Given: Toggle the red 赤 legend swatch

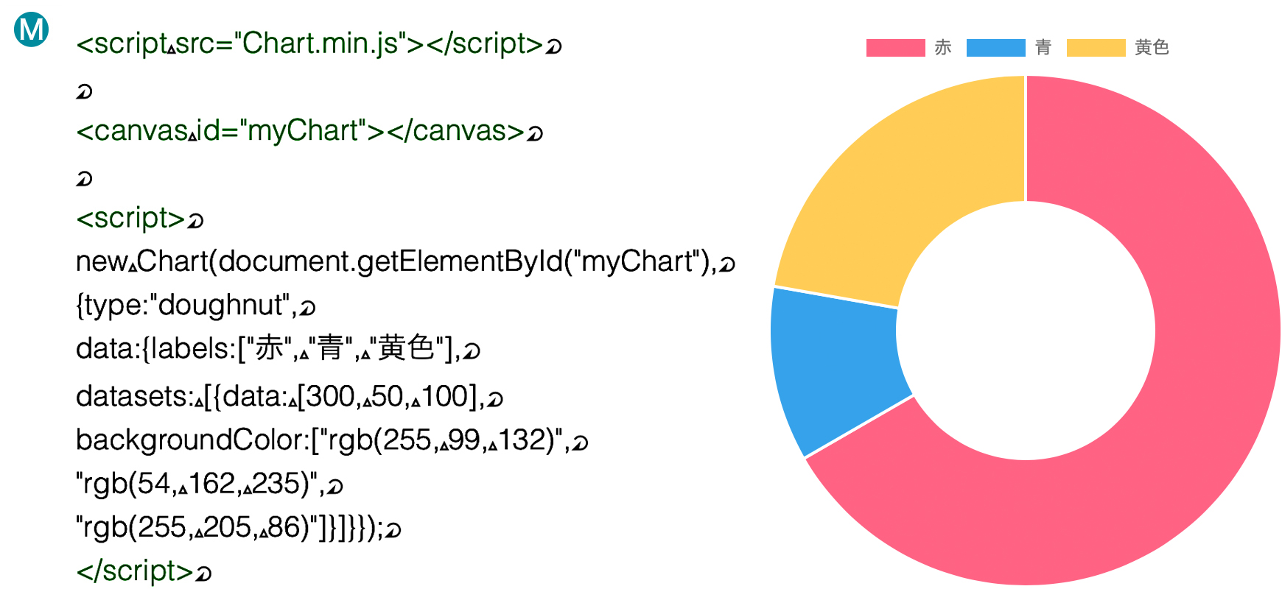Looking at the screenshot, I should click(x=895, y=48).
